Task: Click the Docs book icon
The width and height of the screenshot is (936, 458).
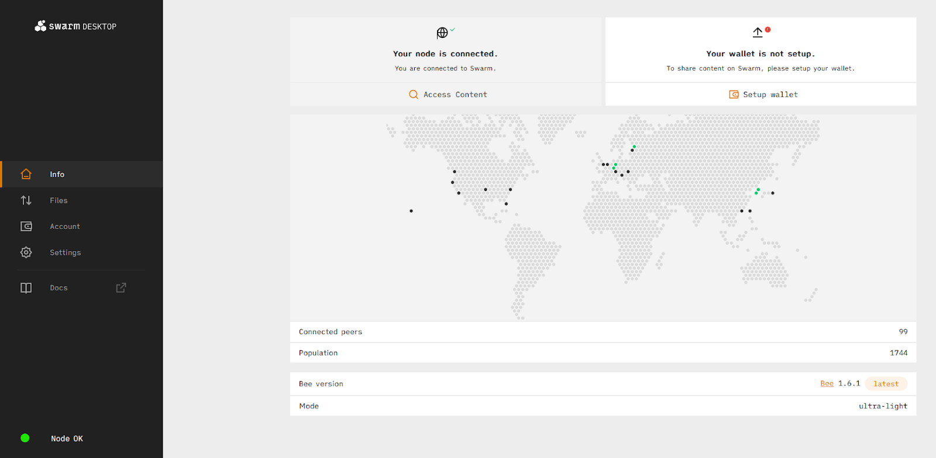Action: click(x=26, y=288)
